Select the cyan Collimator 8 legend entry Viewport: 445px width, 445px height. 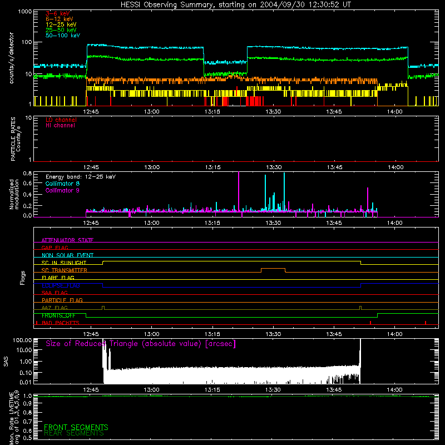click(x=62, y=184)
